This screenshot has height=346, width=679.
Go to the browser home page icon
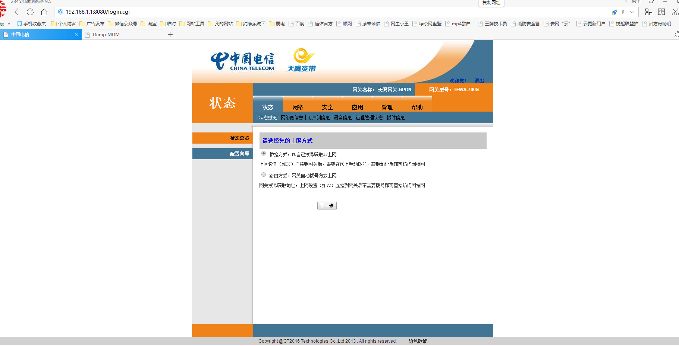pyautogui.click(x=44, y=12)
